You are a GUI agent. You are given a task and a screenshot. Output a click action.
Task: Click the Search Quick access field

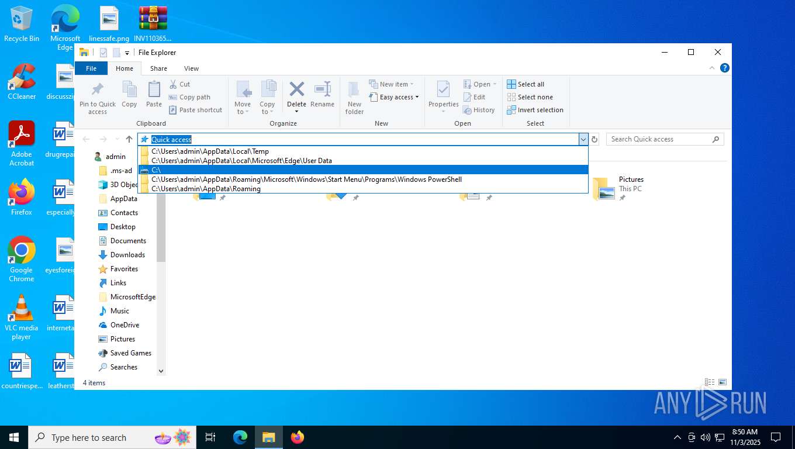click(665, 139)
